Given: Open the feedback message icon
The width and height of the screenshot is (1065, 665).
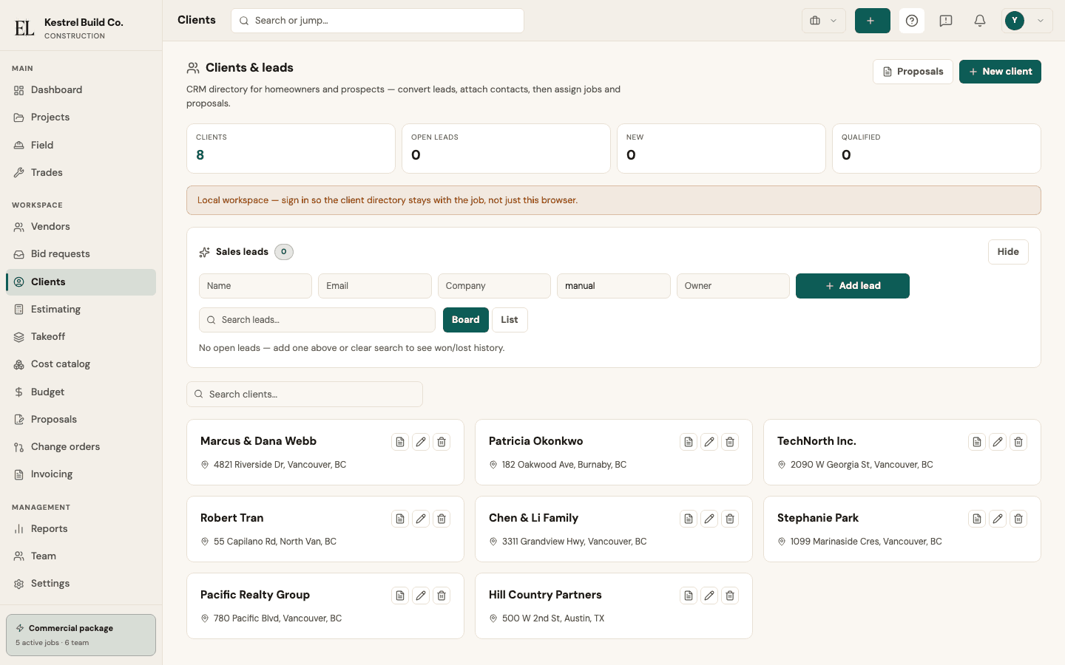Looking at the screenshot, I should [x=946, y=21].
